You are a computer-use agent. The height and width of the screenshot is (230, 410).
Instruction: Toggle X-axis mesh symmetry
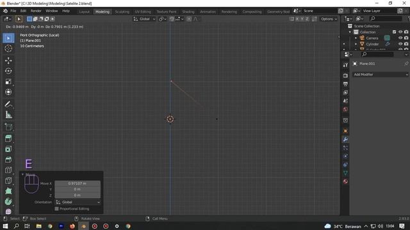pos(297,19)
